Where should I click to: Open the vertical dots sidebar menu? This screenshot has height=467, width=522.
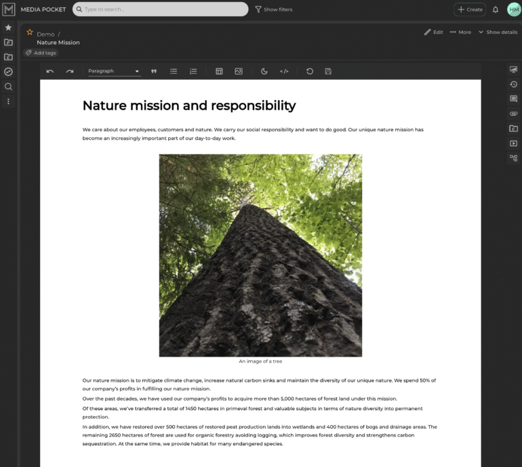coord(8,102)
